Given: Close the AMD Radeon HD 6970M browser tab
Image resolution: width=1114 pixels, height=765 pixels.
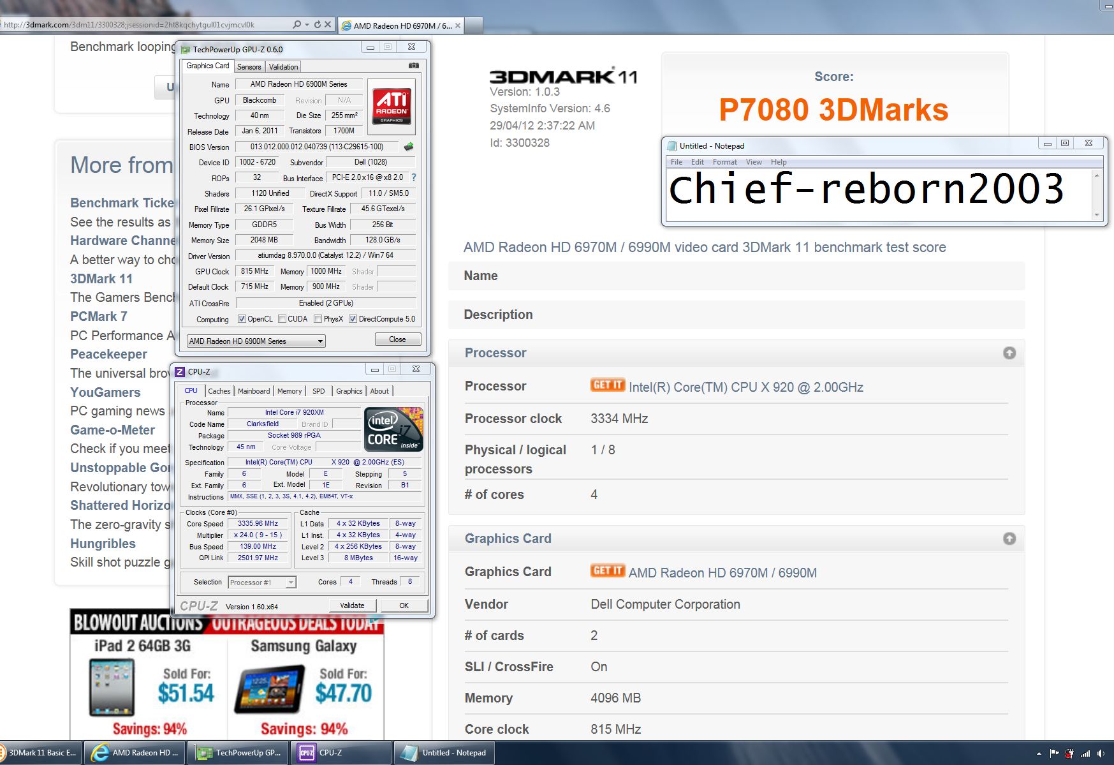Looking at the screenshot, I should 458,26.
